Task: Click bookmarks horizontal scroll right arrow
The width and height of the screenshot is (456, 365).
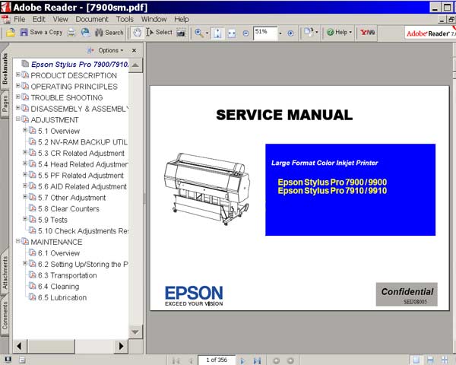Action: 121,346
